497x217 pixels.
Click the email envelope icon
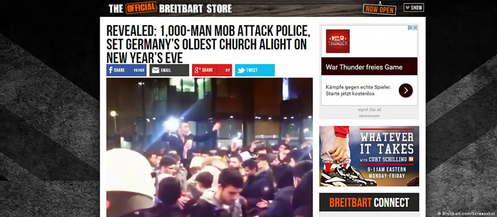click(x=155, y=70)
